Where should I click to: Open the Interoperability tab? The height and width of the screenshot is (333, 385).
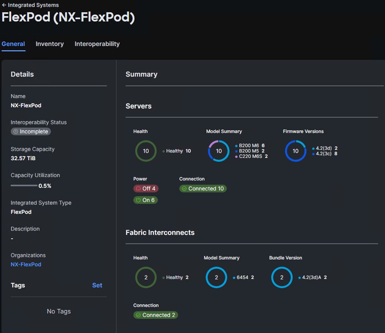coord(97,44)
